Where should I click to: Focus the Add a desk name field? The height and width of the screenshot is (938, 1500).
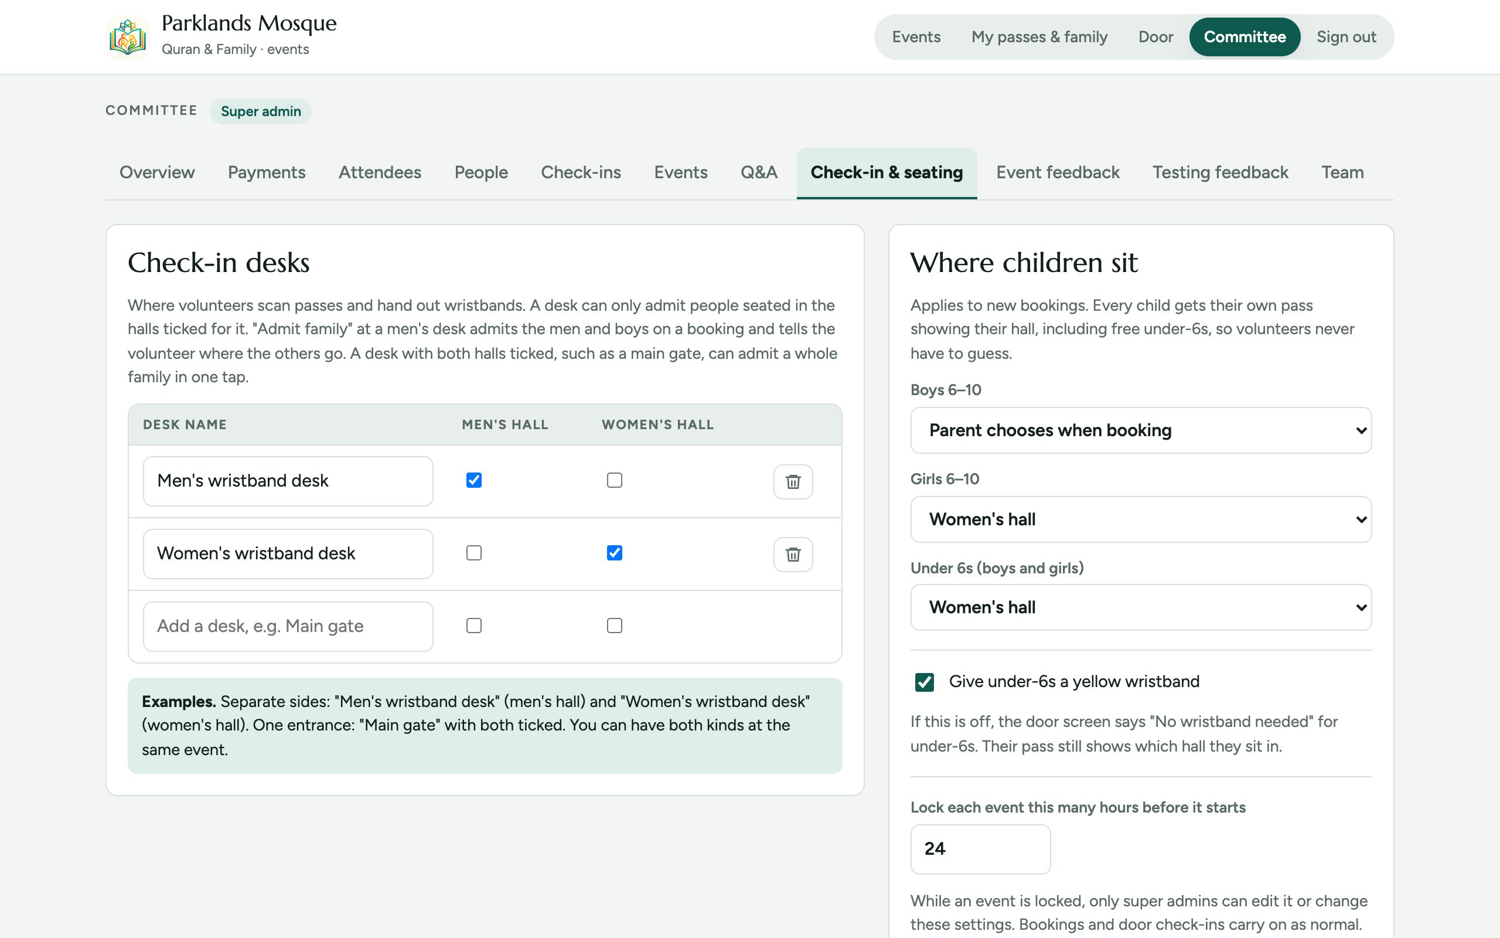288,627
